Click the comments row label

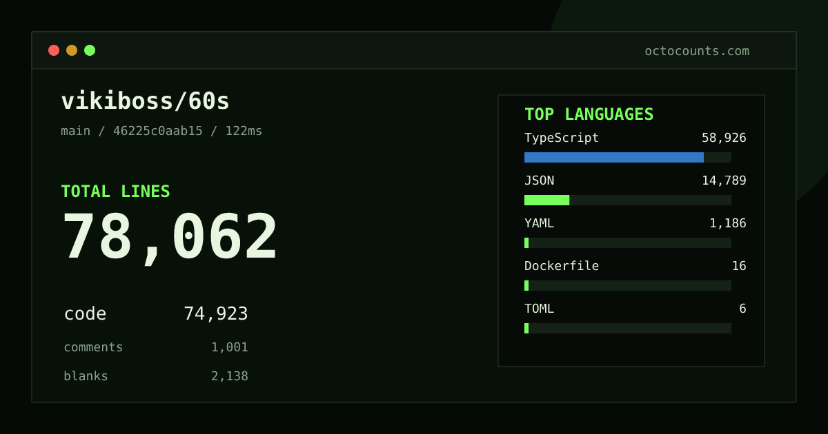point(93,347)
